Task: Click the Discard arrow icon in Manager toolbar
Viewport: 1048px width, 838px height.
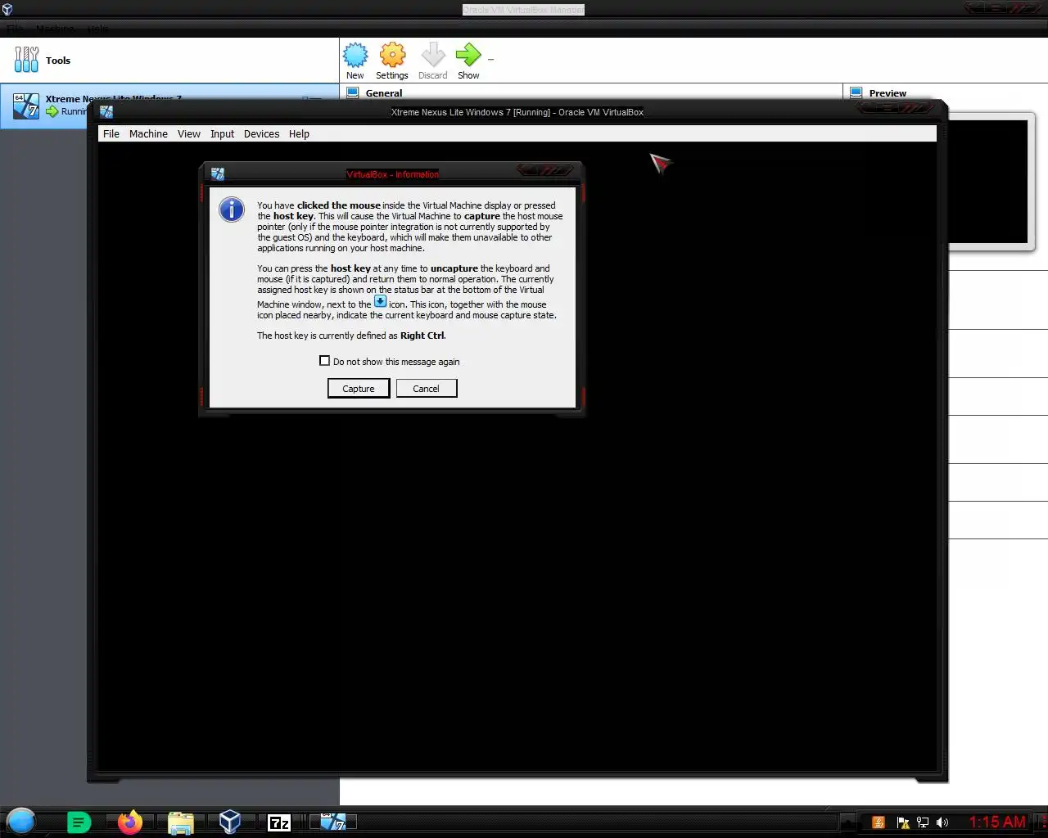Action: coord(432,56)
